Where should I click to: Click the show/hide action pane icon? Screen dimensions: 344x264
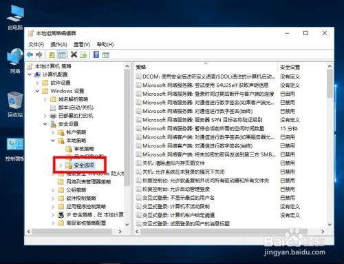point(106,55)
